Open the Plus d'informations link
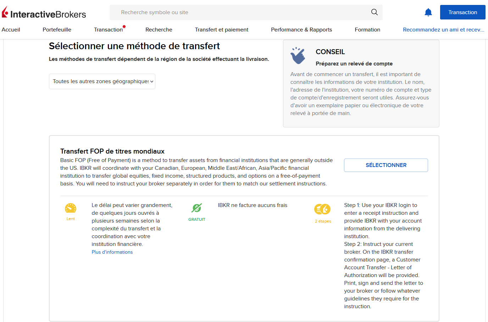Screen dimensions: 488x322 (112, 252)
